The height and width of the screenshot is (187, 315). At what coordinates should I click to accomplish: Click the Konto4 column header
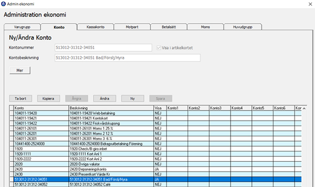[241, 108]
